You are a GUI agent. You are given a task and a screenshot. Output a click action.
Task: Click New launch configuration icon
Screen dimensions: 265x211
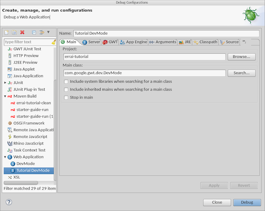[x=7, y=32]
